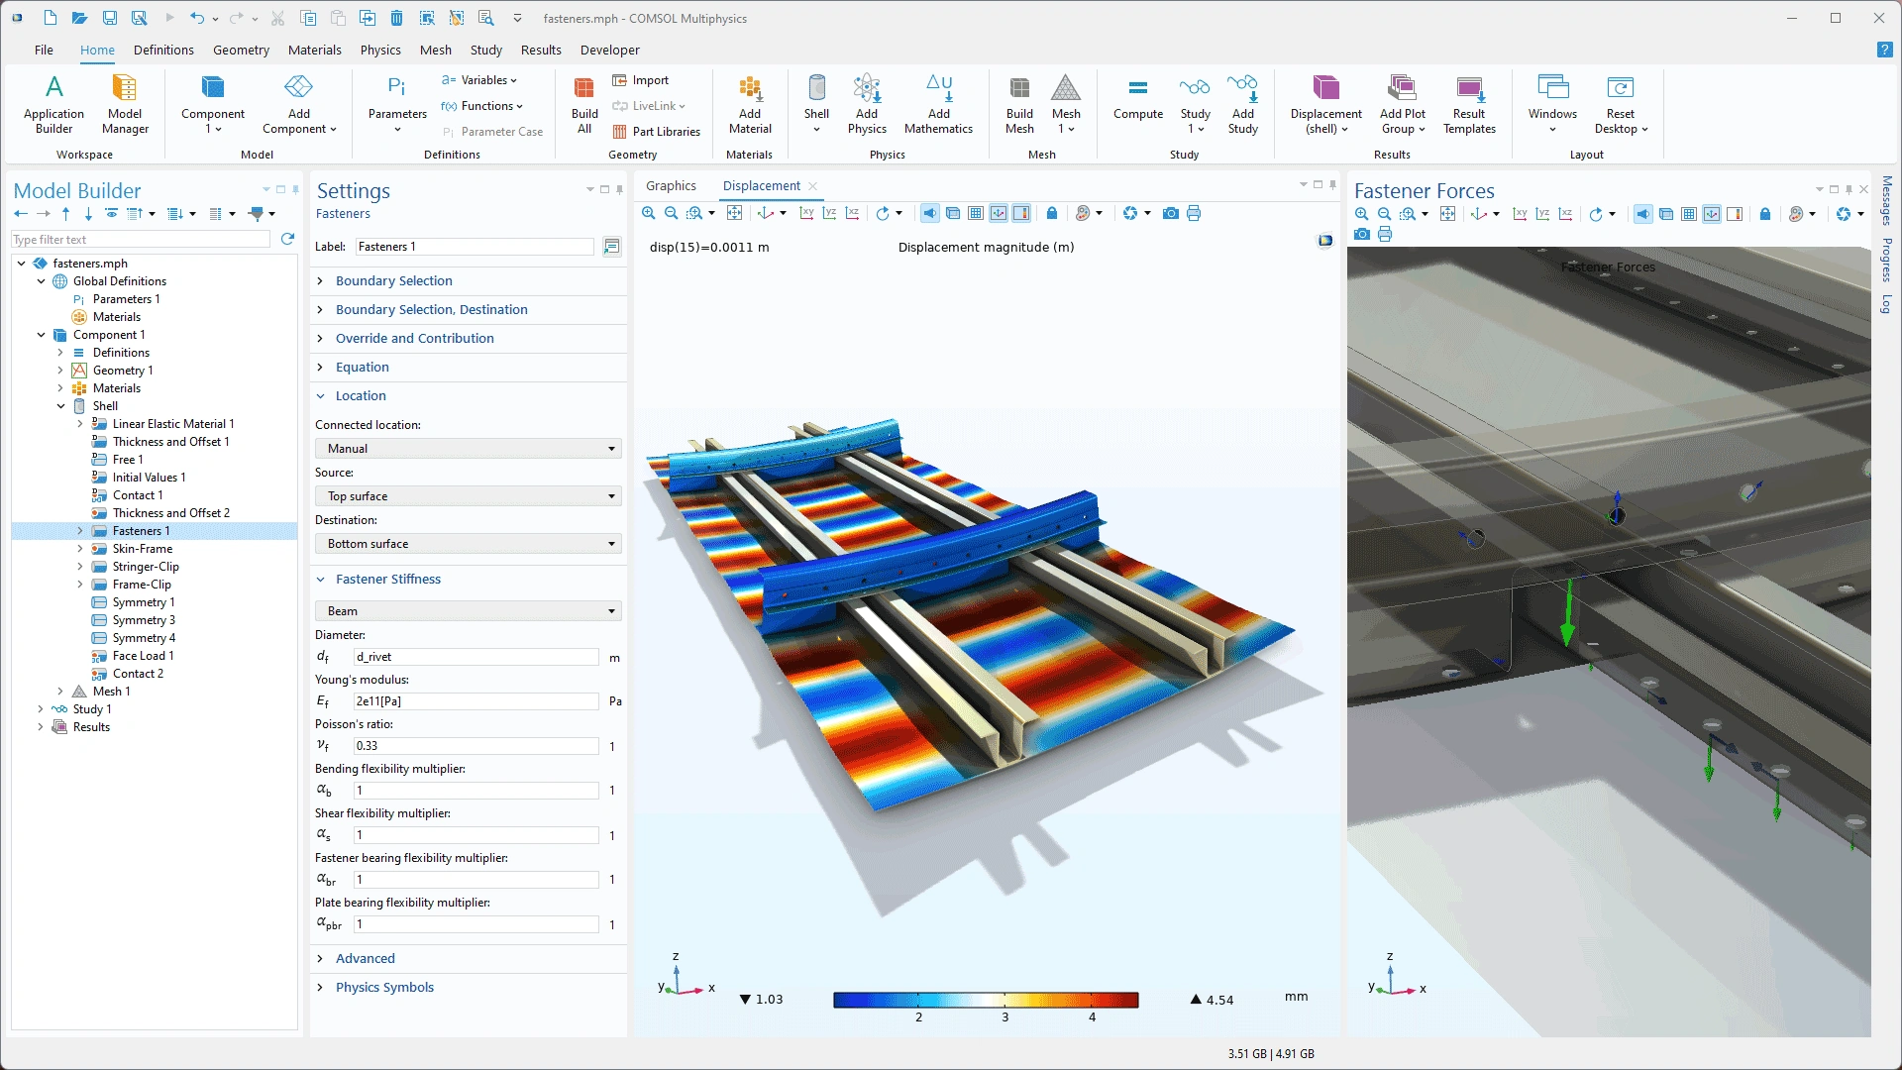Toggle the axis orientation indicator button

[x=999, y=213]
